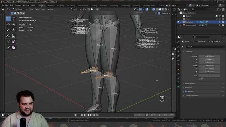
Task: Click the outliner filter funnel icon
Action: coord(218,10)
